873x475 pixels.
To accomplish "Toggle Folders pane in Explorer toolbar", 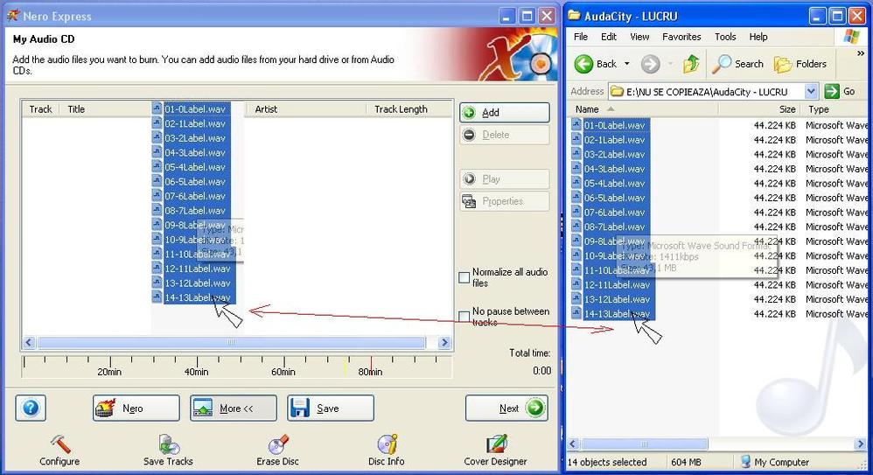I will [800, 64].
